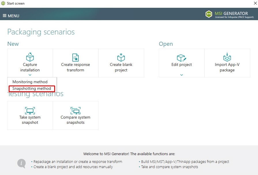Screen dimensions: 258x175
Task: Click the MSI Generator hexagon logo
Action: tap(209, 14)
